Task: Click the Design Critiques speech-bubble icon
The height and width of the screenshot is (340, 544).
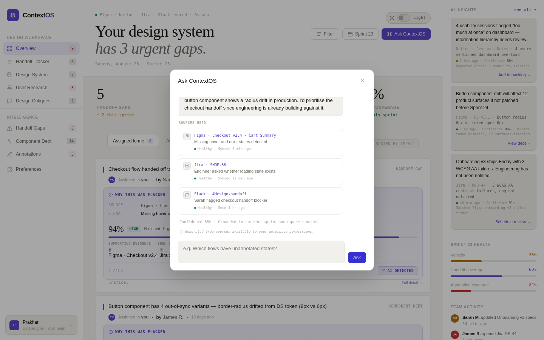Action: point(9,101)
